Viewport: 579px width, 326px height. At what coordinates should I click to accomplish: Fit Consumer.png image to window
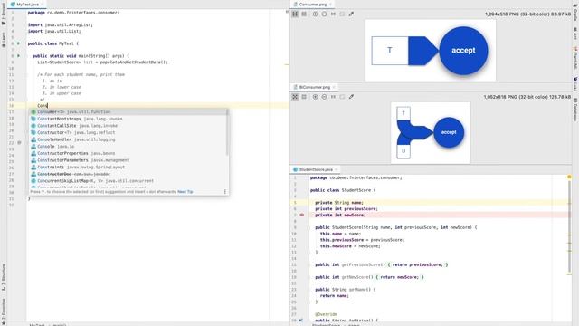click(x=342, y=14)
